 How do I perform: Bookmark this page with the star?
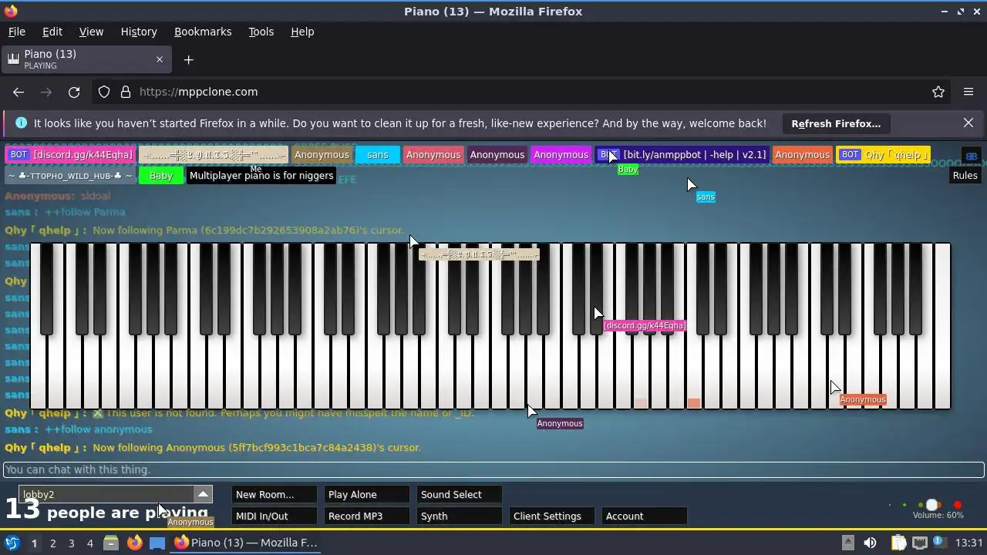coord(938,92)
